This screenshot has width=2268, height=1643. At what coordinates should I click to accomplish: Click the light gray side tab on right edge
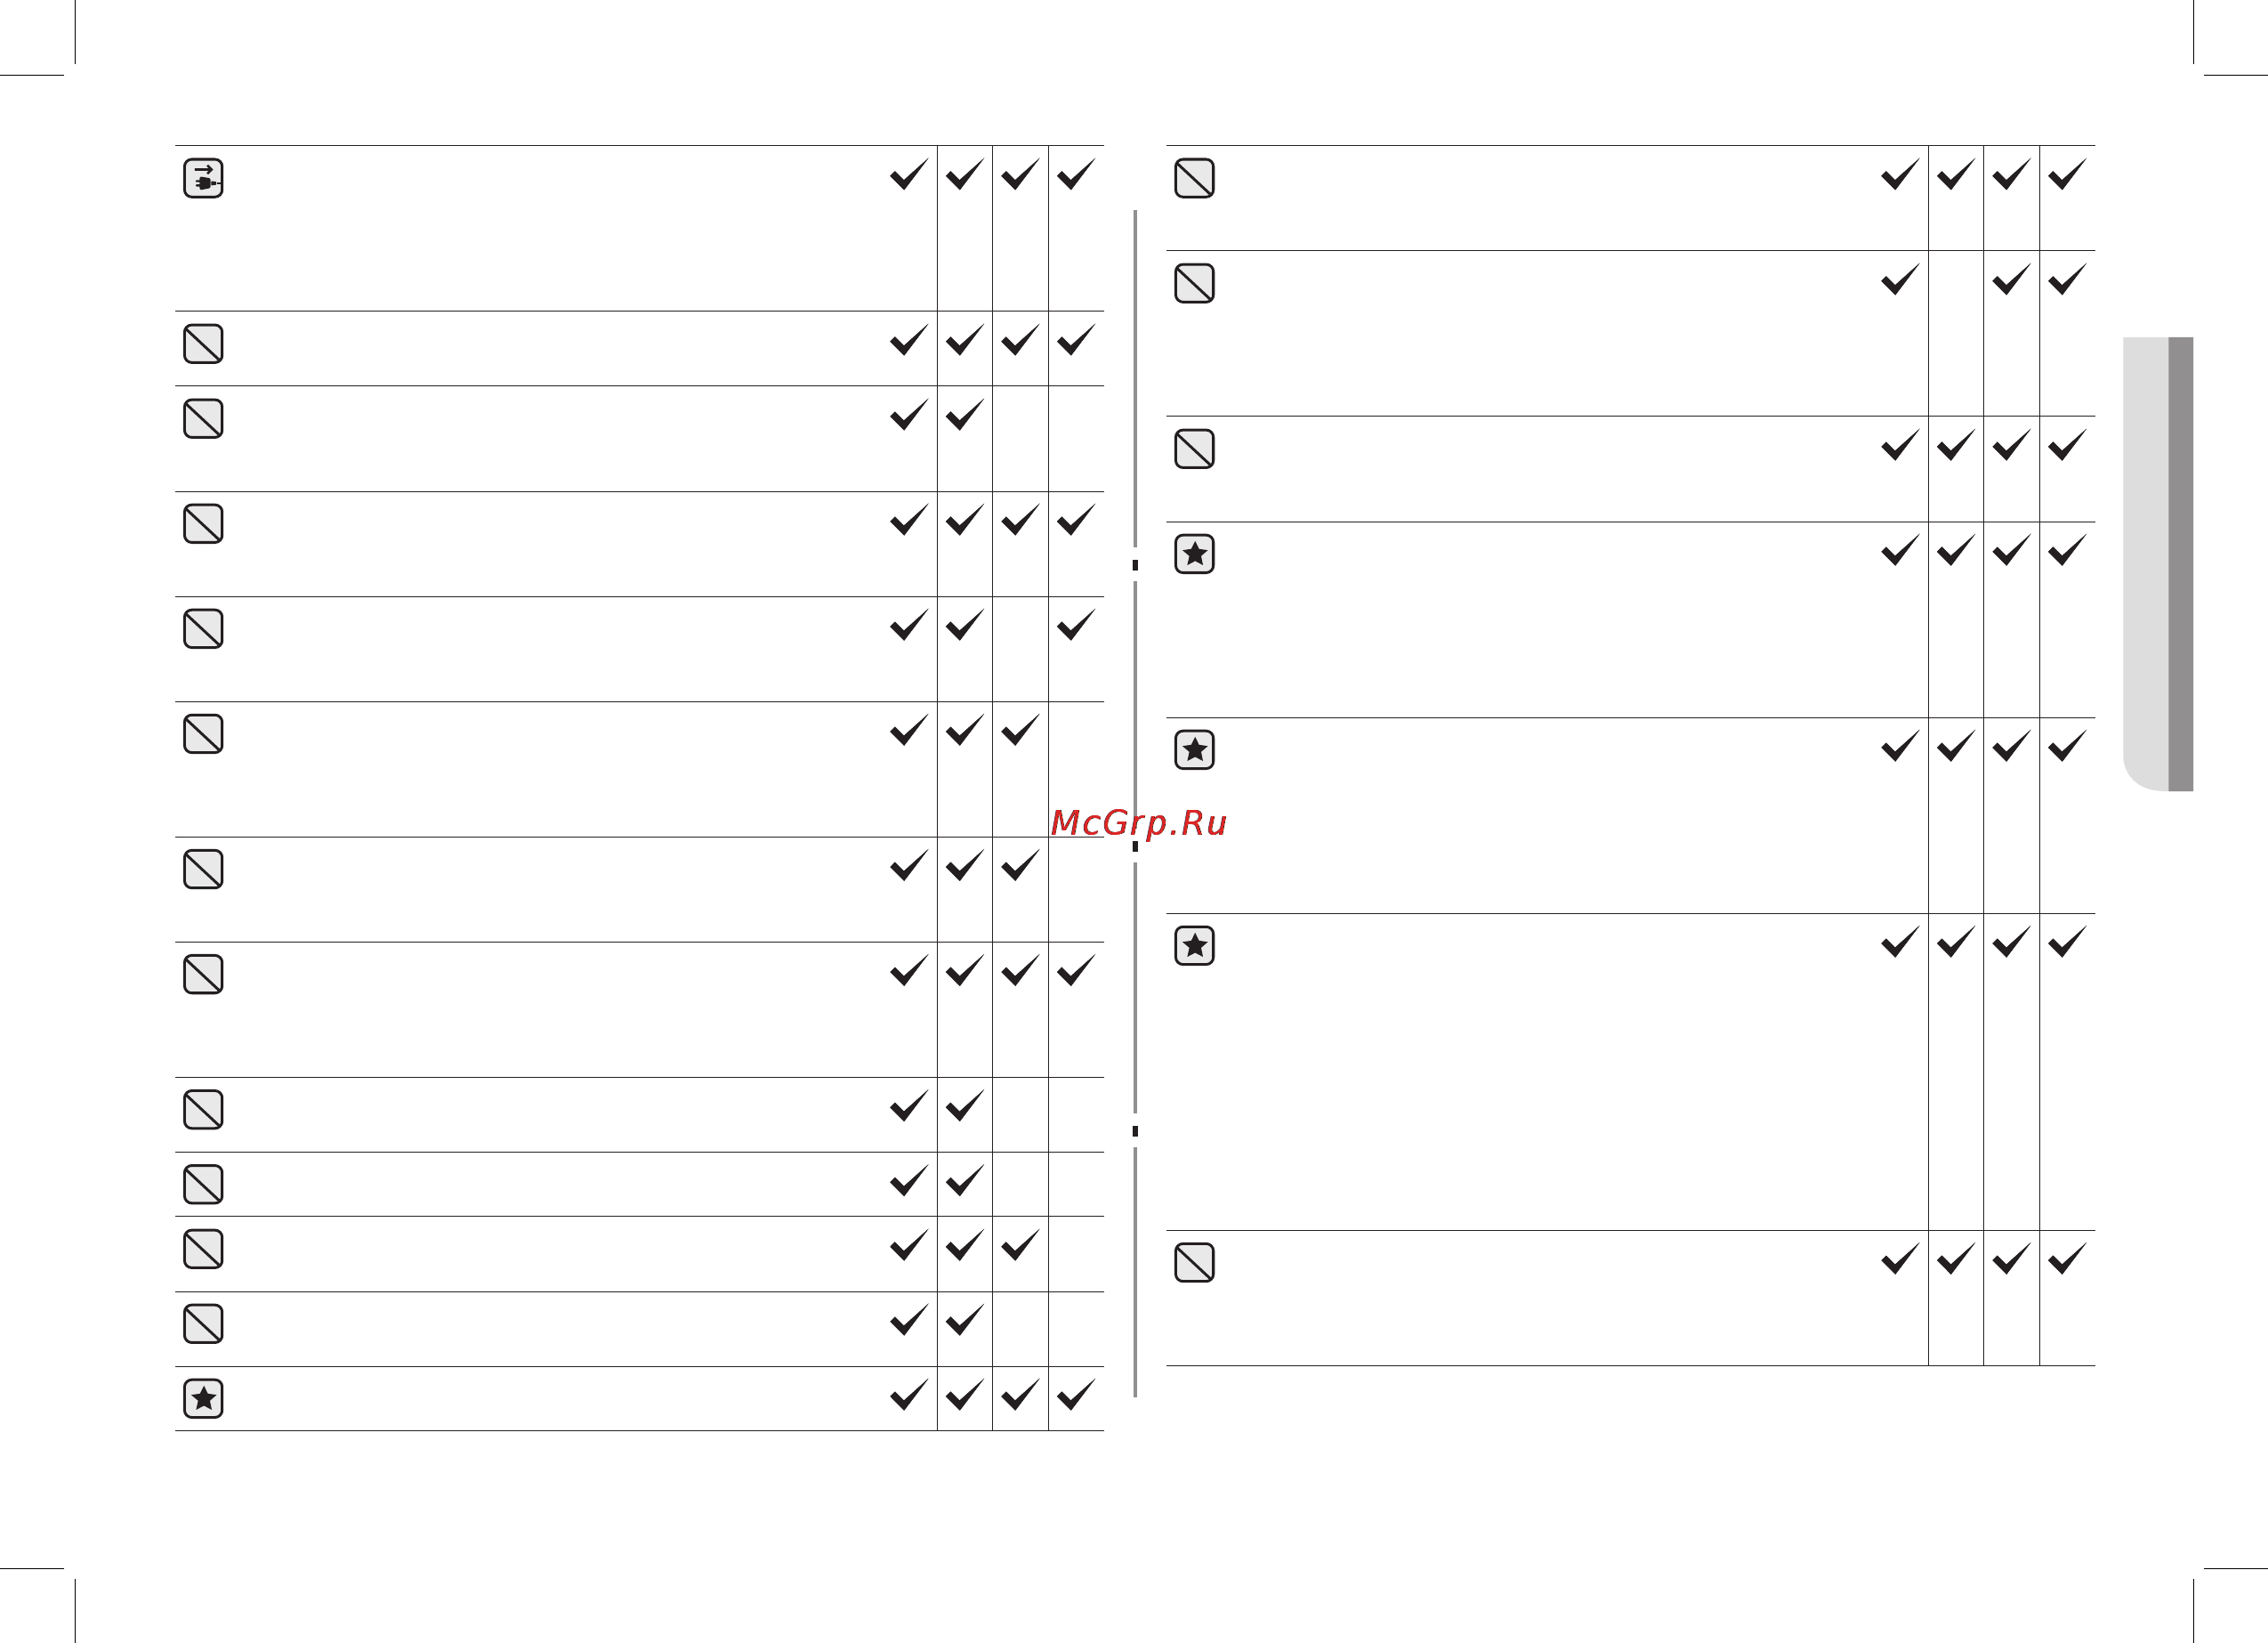[x=2144, y=564]
